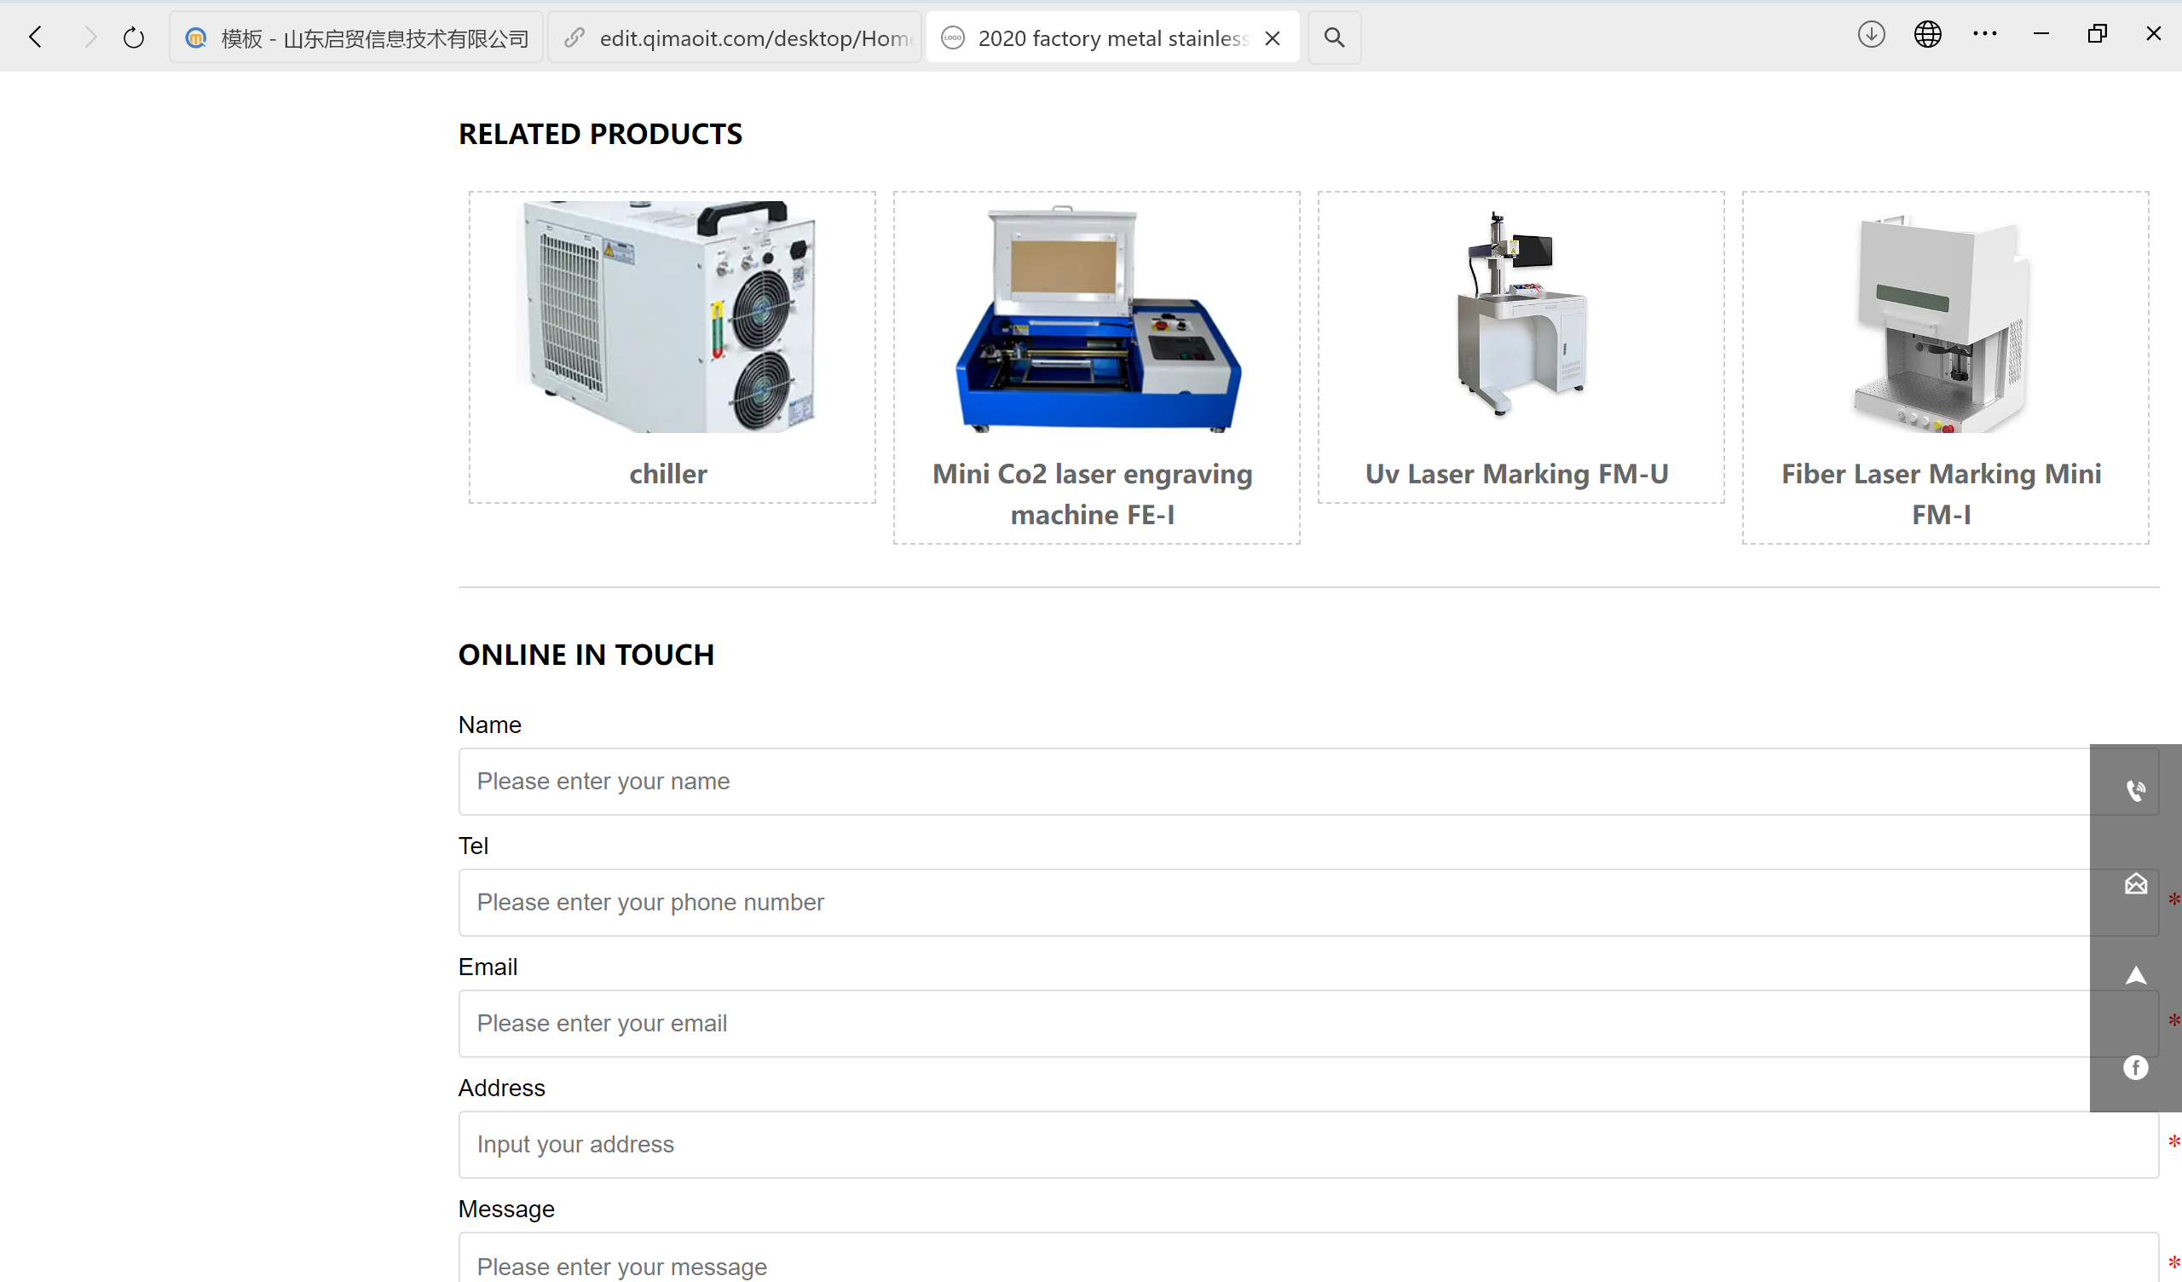Switch to the 模板 山东启贸 tab
2182x1282 pixels.
click(x=357, y=38)
